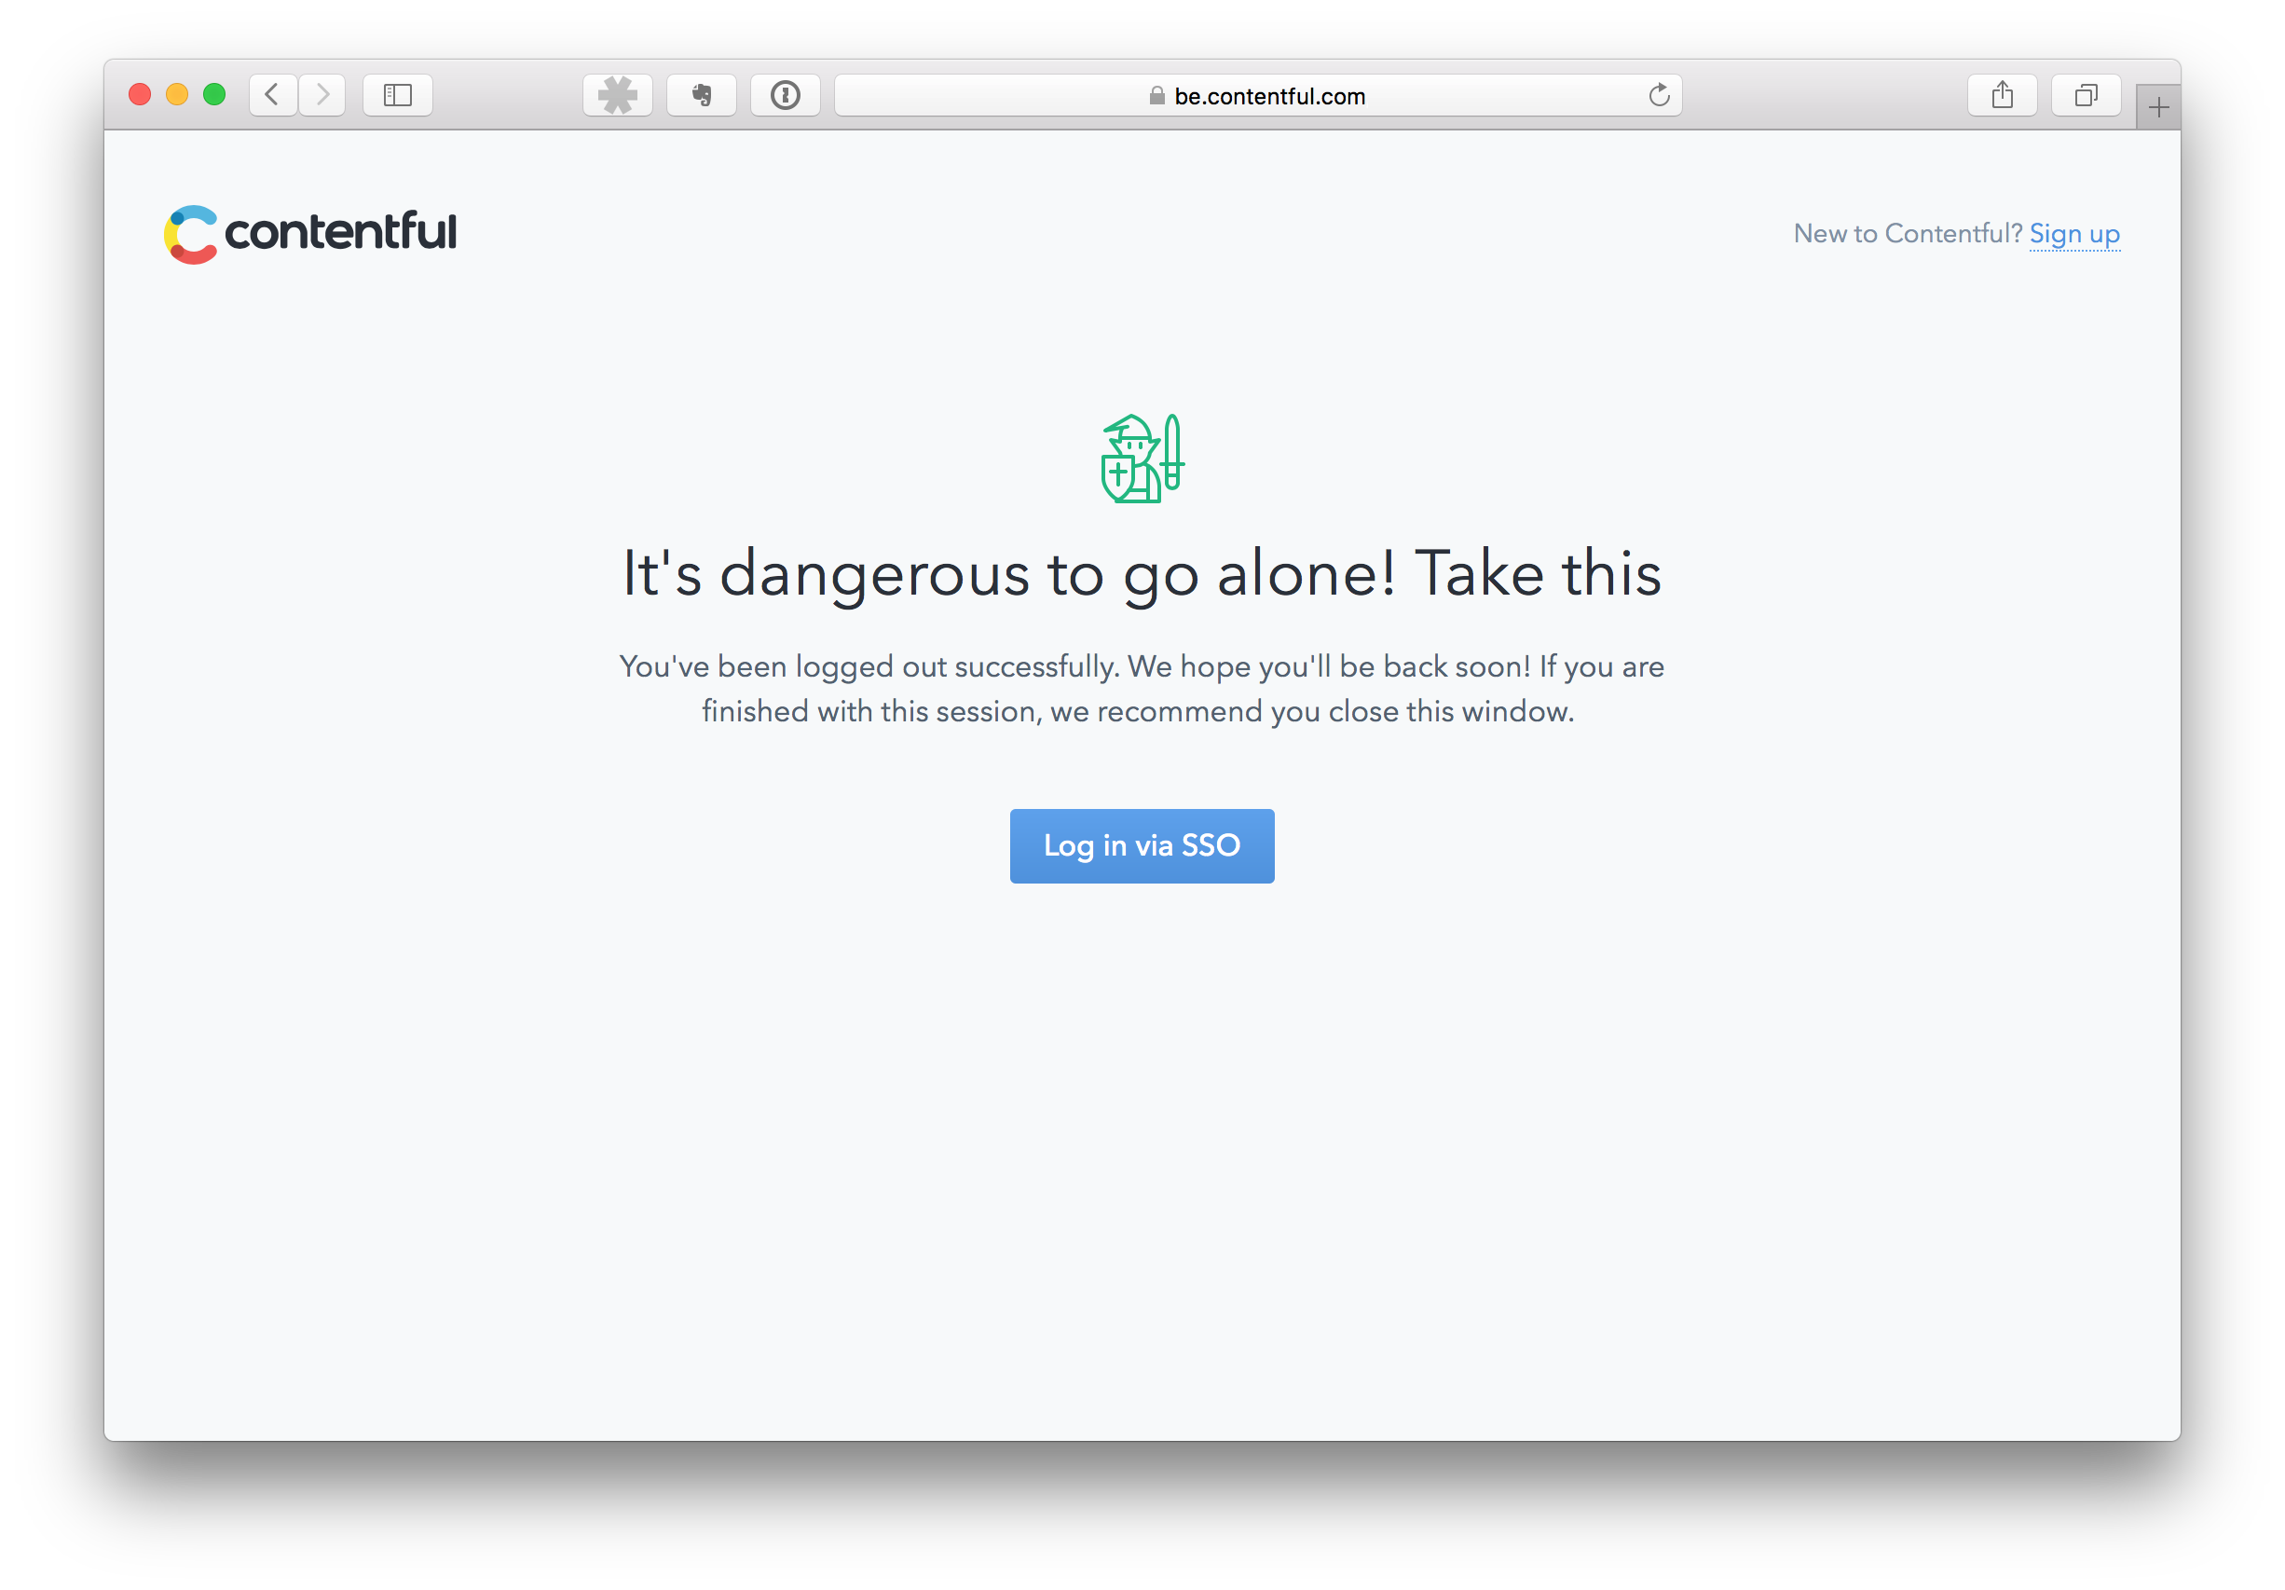This screenshot has width=2285, height=1590.
Task: Open the 1Password extension
Action: coord(786,94)
